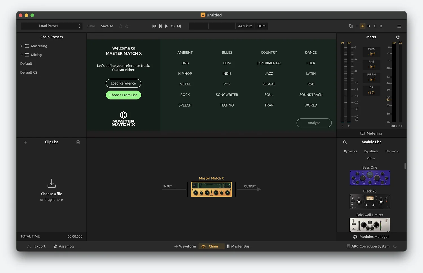
Task: Expand the Mixing presets folder
Action: click(x=21, y=54)
